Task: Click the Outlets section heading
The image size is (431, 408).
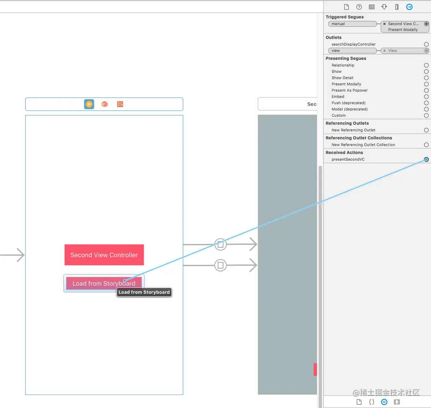Action: coord(333,38)
